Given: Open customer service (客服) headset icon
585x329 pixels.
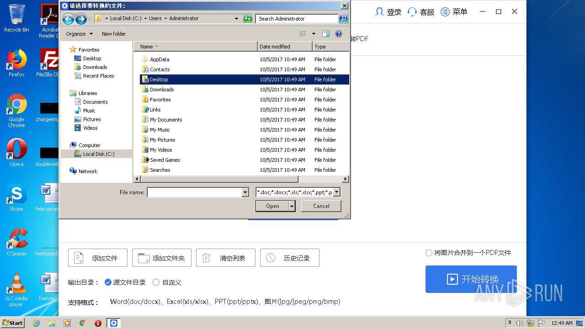Looking at the screenshot, I should pos(412,12).
